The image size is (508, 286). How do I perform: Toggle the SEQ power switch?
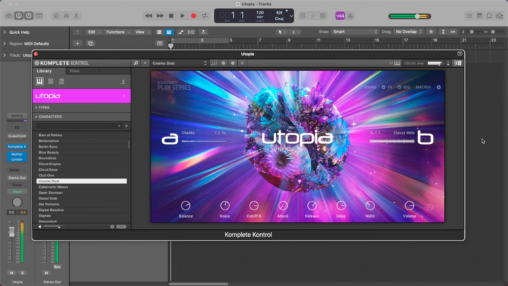(x=399, y=88)
